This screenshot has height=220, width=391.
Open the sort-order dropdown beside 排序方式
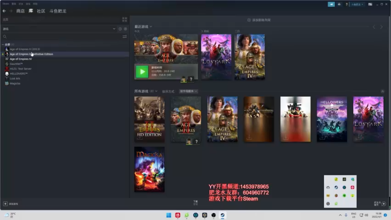pyautogui.click(x=189, y=91)
